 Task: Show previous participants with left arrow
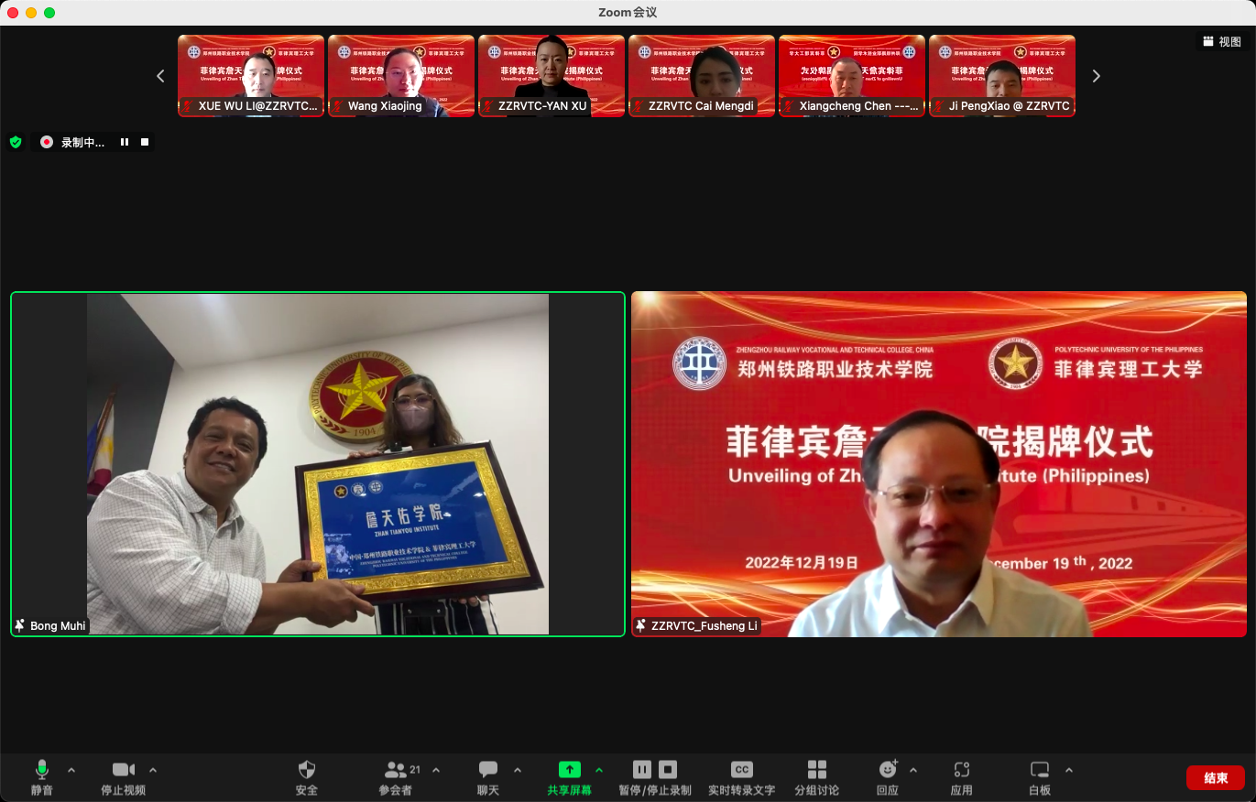(x=160, y=76)
